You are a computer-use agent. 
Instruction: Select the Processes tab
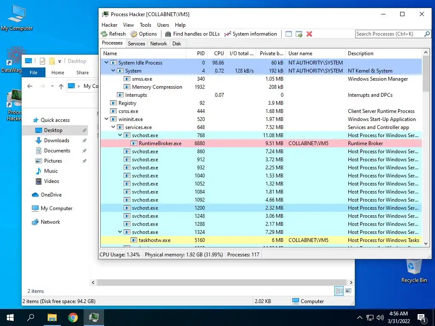click(x=112, y=43)
